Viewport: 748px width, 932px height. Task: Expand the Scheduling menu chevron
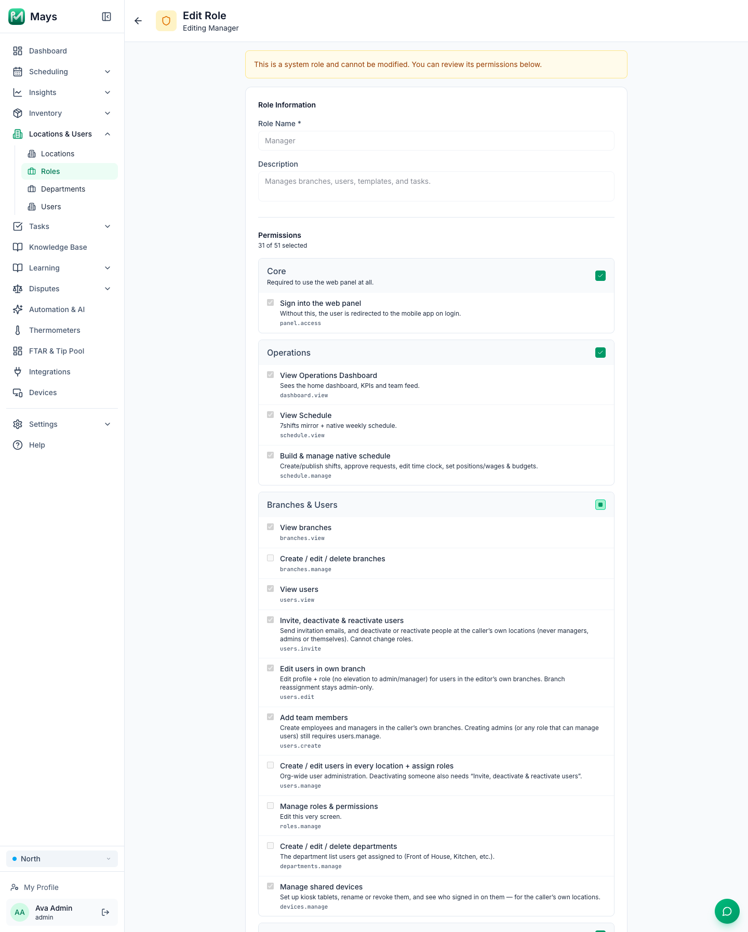click(x=108, y=72)
